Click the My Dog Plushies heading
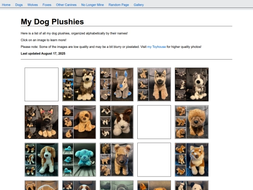The image size is (253, 190). click(x=52, y=22)
